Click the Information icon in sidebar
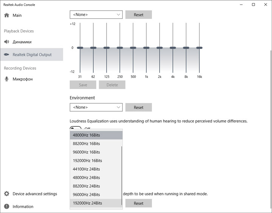Viewport: 272px width, 213px height. pyautogui.click(x=6, y=207)
